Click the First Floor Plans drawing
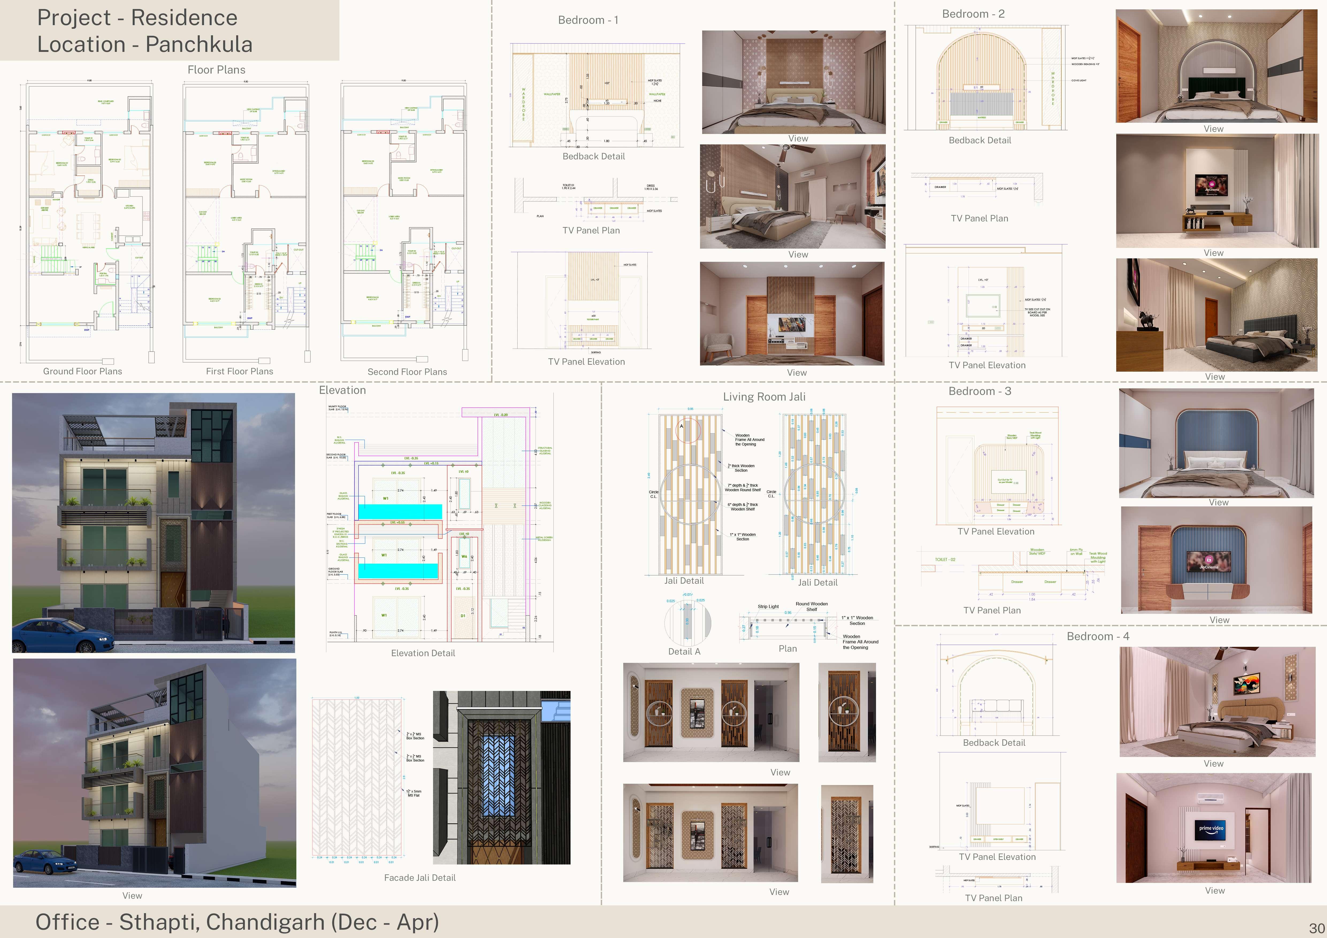Viewport: 1327px width, 938px height. tap(246, 222)
